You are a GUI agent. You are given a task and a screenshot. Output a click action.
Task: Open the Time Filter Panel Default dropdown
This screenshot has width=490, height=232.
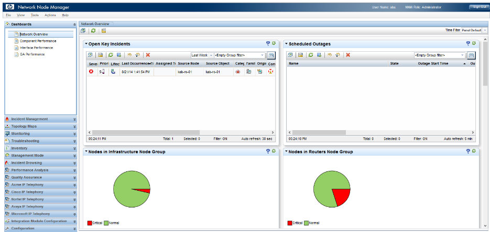point(485,30)
